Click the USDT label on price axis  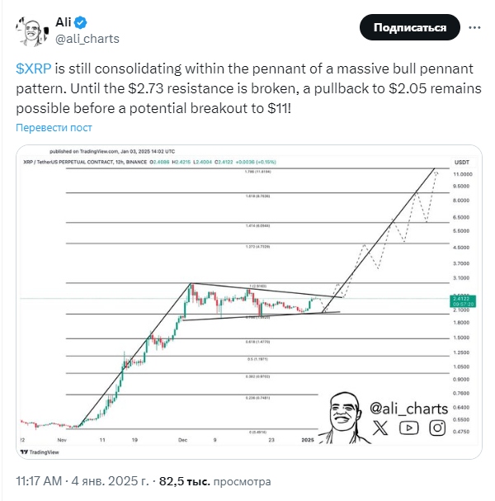[x=462, y=163]
